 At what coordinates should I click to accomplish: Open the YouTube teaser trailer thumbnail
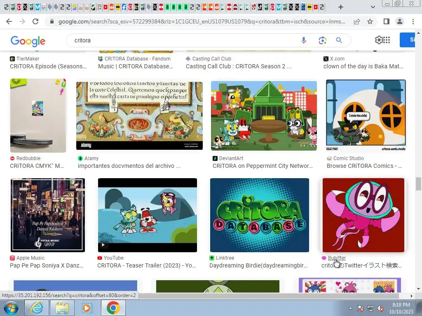pos(148,215)
